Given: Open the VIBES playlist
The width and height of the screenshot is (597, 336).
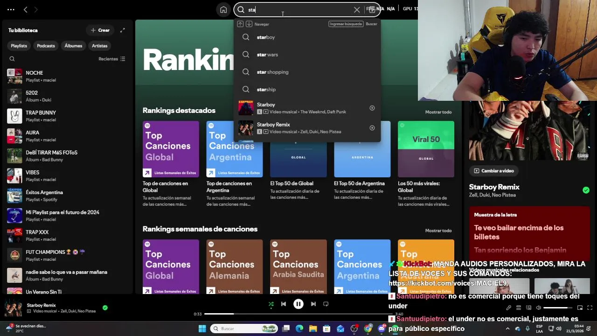Looking at the screenshot, I should tap(68, 175).
